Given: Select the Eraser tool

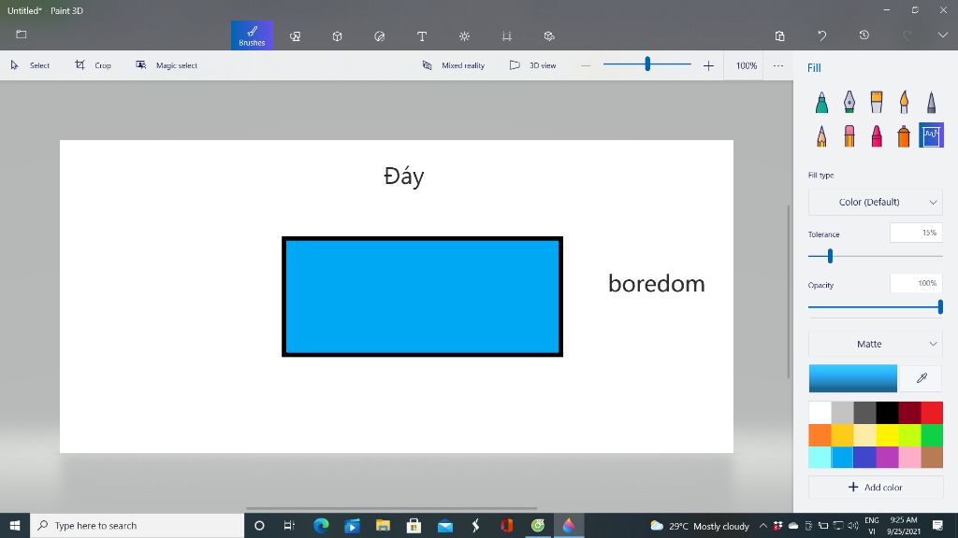Looking at the screenshot, I should pos(849,135).
